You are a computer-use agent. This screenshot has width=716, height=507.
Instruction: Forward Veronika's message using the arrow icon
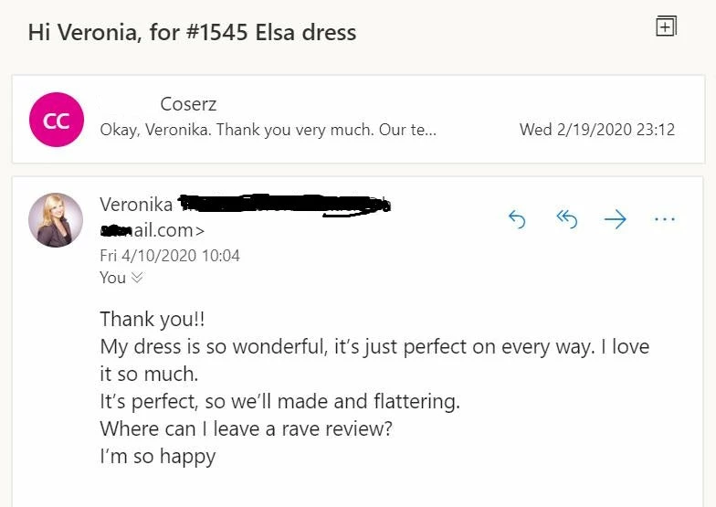tap(616, 219)
